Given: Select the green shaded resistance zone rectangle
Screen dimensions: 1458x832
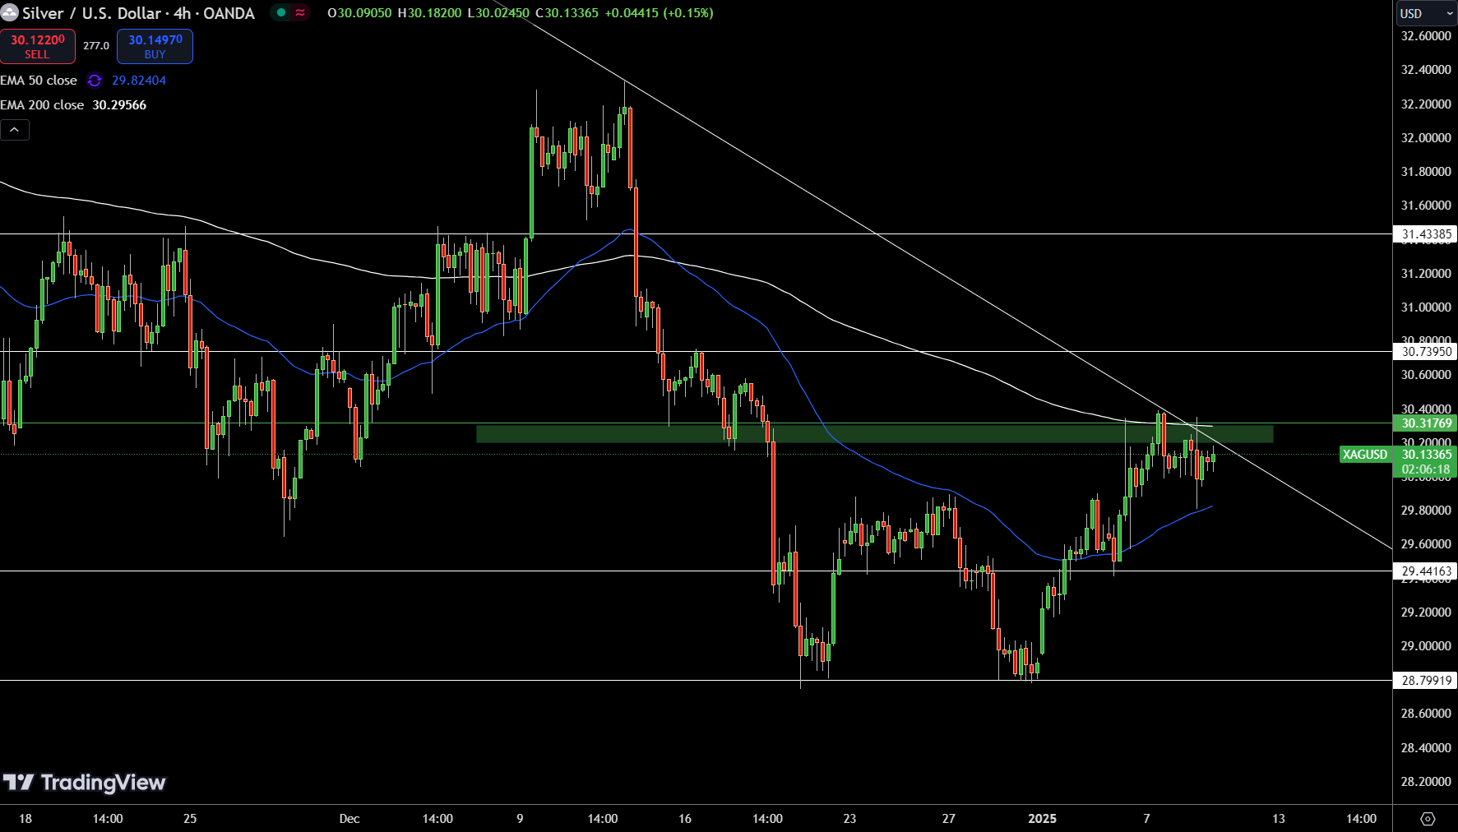Looking at the screenshot, I should point(874,434).
